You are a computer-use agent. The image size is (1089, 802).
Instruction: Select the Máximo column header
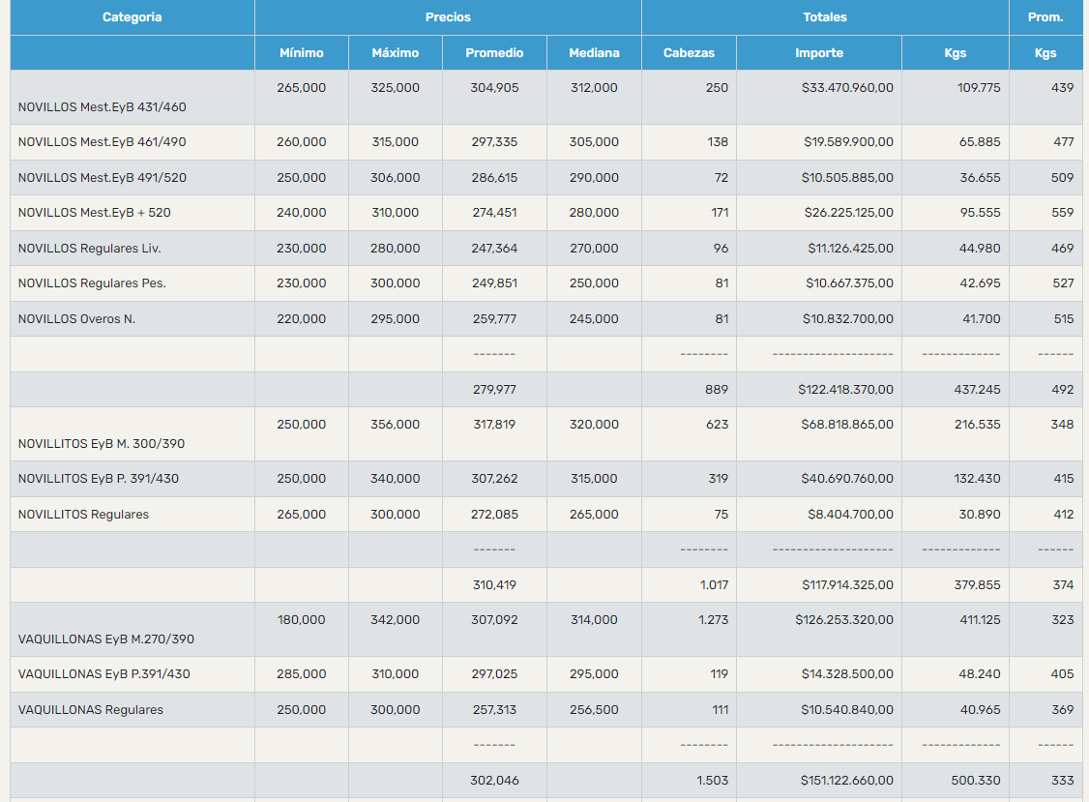[395, 53]
